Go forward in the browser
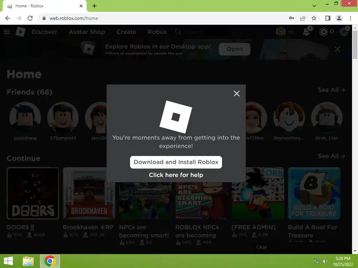358x268 pixels. [19, 18]
